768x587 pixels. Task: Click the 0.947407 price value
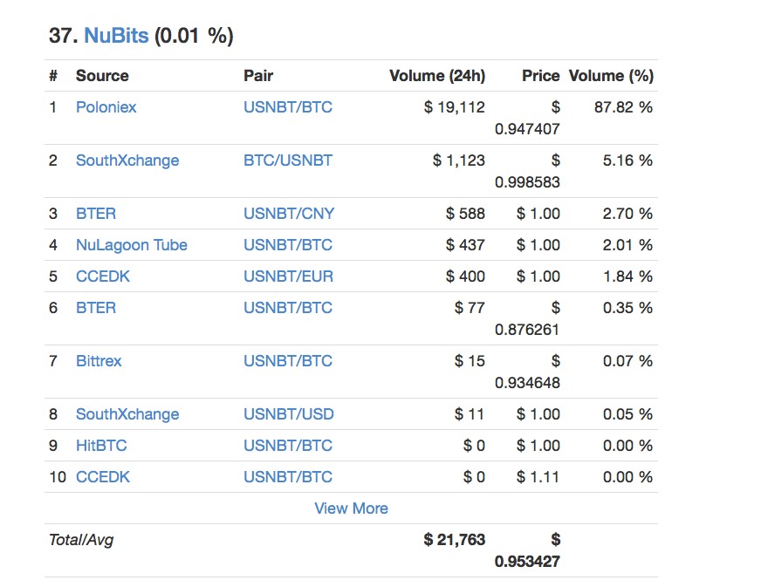[527, 129]
